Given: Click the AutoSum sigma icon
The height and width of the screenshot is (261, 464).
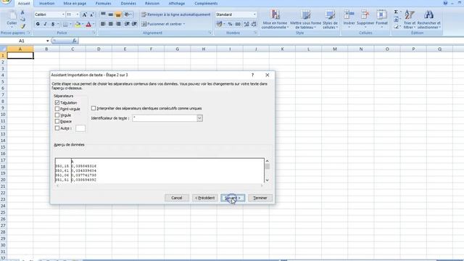Looking at the screenshot, I should [396, 12].
